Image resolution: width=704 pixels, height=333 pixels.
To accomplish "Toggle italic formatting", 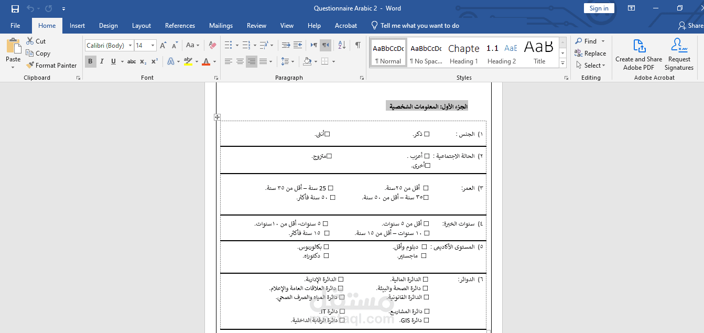I will tap(102, 61).
